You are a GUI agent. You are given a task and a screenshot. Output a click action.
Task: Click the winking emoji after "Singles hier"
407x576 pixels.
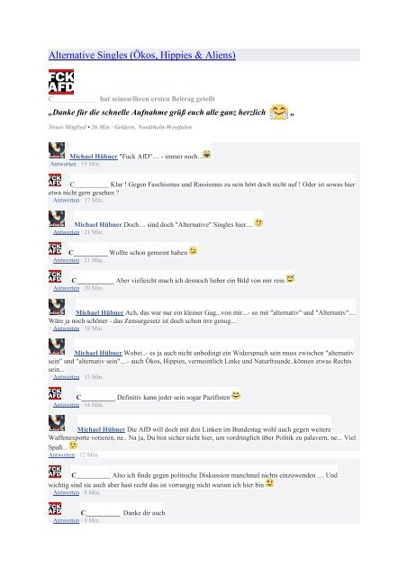[x=258, y=222]
